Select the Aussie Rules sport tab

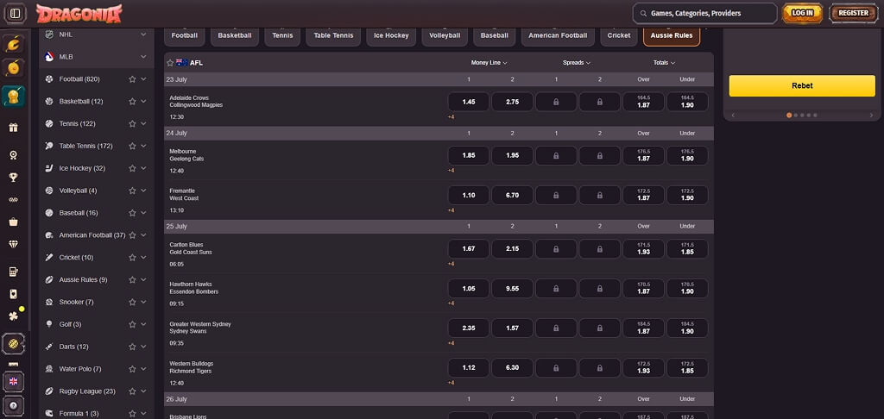click(x=672, y=35)
